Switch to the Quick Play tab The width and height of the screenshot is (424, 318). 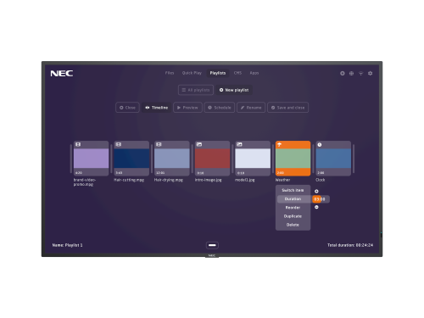[192, 73]
